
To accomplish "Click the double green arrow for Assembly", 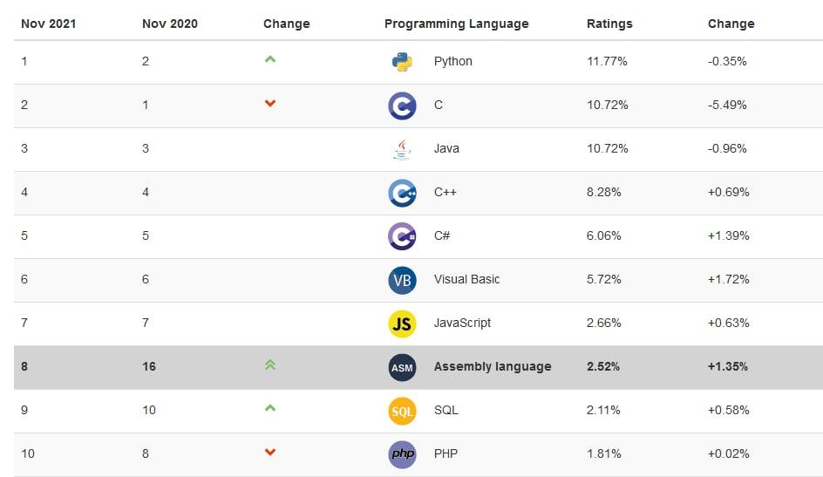I will coord(270,365).
